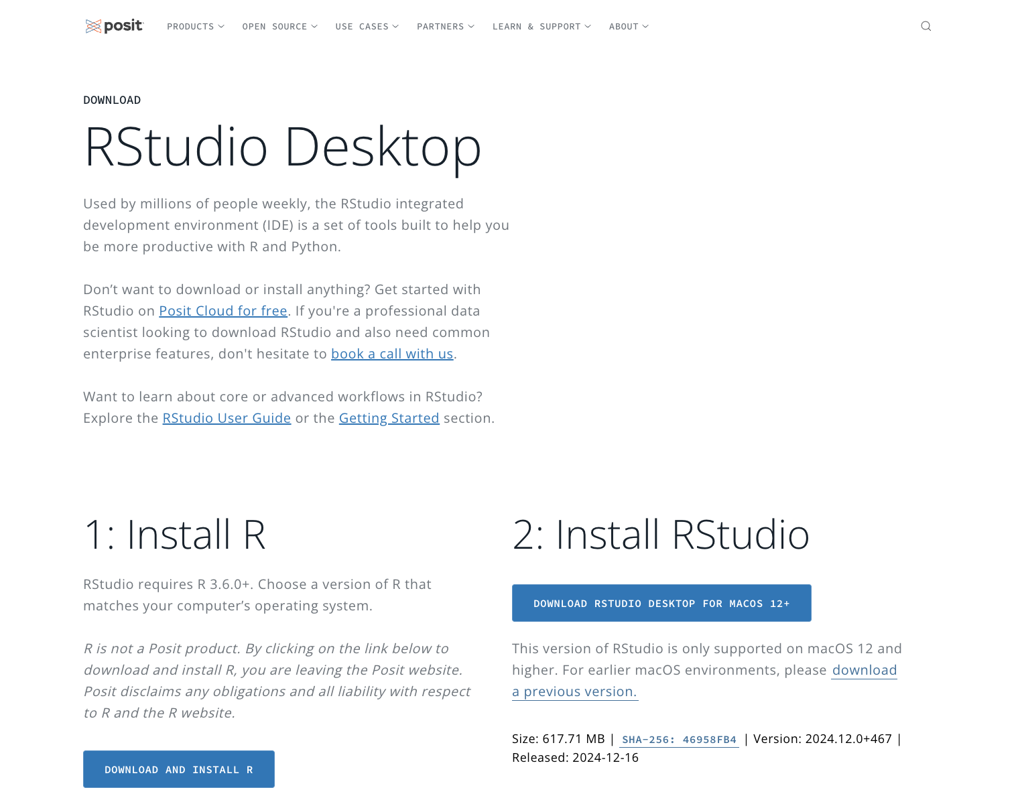
Task: Click the Version: 2024.12.0+467 text
Action: click(822, 739)
